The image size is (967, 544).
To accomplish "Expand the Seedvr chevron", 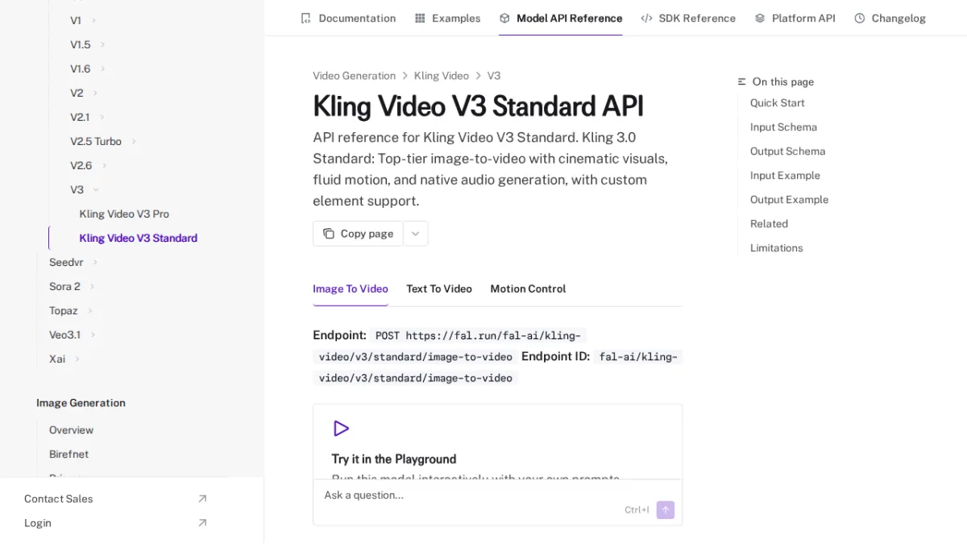I will [x=95, y=262].
